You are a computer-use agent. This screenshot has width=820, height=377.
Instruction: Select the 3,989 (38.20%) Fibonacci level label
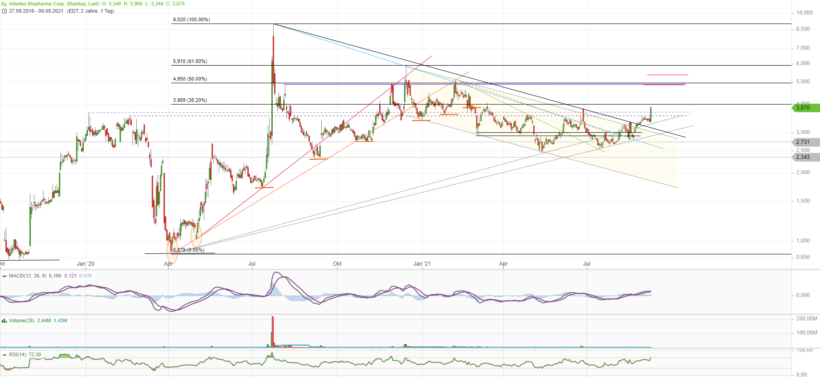pyautogui.click(x=190, y=100)
